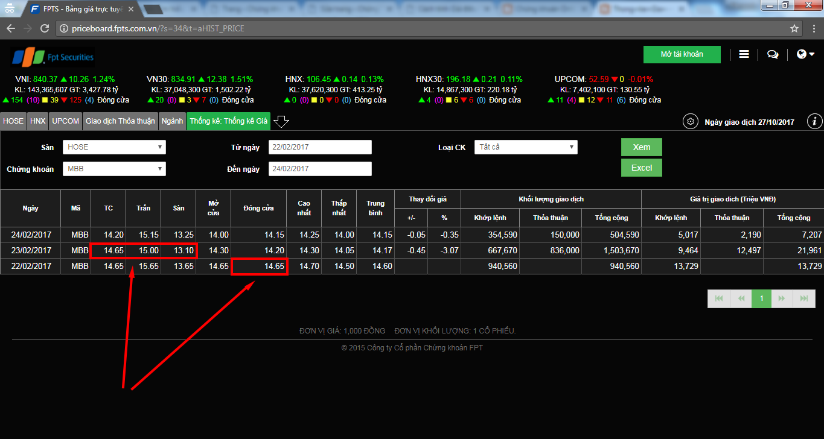Viewport: 824px width, 439px height.
Task: Click the date cell 22/02/2017
Action: coord(30,266)
